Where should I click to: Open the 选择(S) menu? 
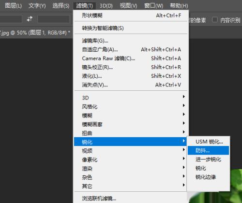click(61, 6)
